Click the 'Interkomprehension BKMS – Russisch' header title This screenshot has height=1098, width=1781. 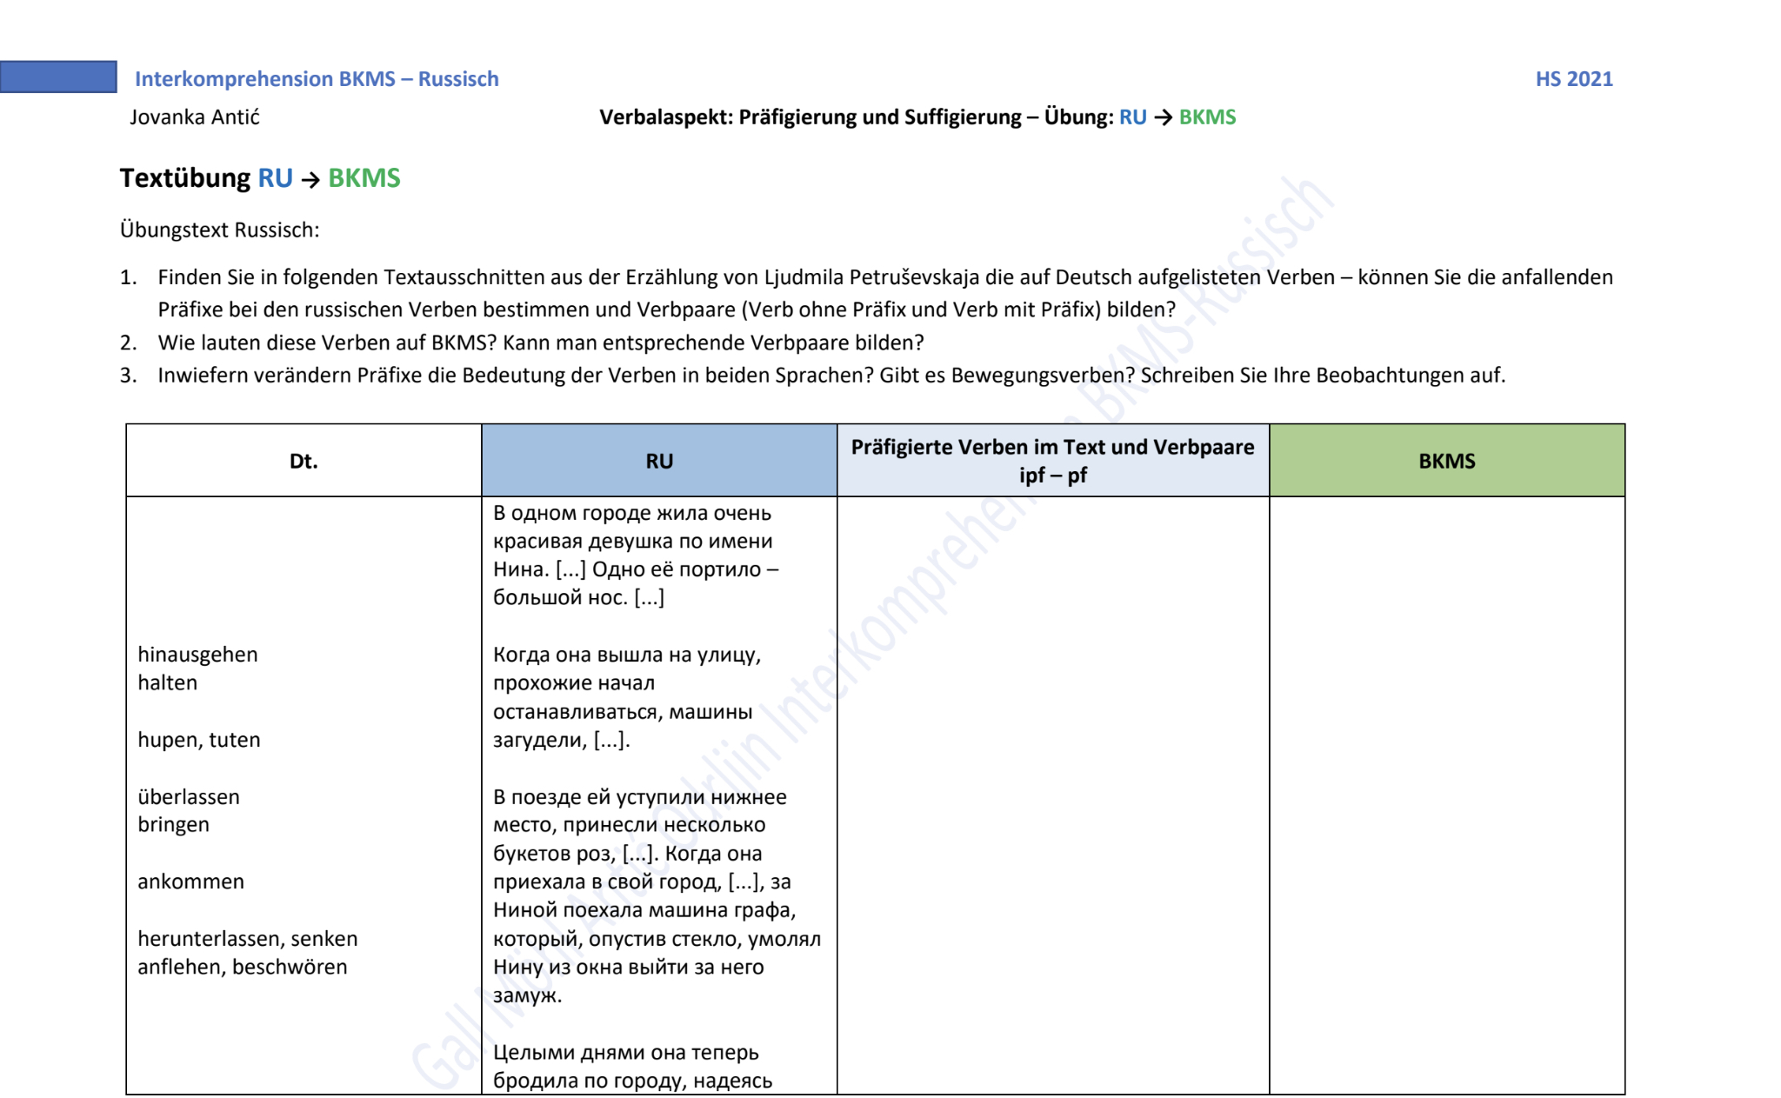pos(317,79)
